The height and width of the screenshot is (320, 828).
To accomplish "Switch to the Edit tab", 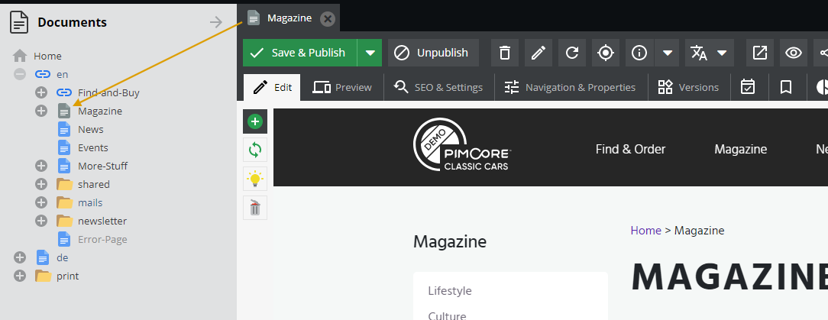I will pos(272,87).
